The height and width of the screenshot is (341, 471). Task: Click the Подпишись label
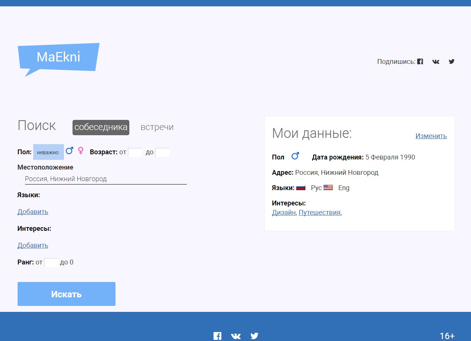tap(396, 62)
